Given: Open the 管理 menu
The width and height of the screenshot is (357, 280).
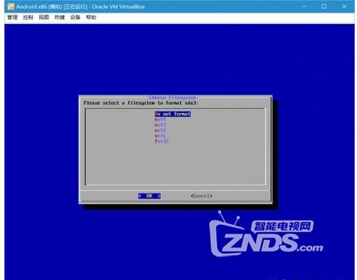Looking at the screenshot, I should [x=12, y=17].
